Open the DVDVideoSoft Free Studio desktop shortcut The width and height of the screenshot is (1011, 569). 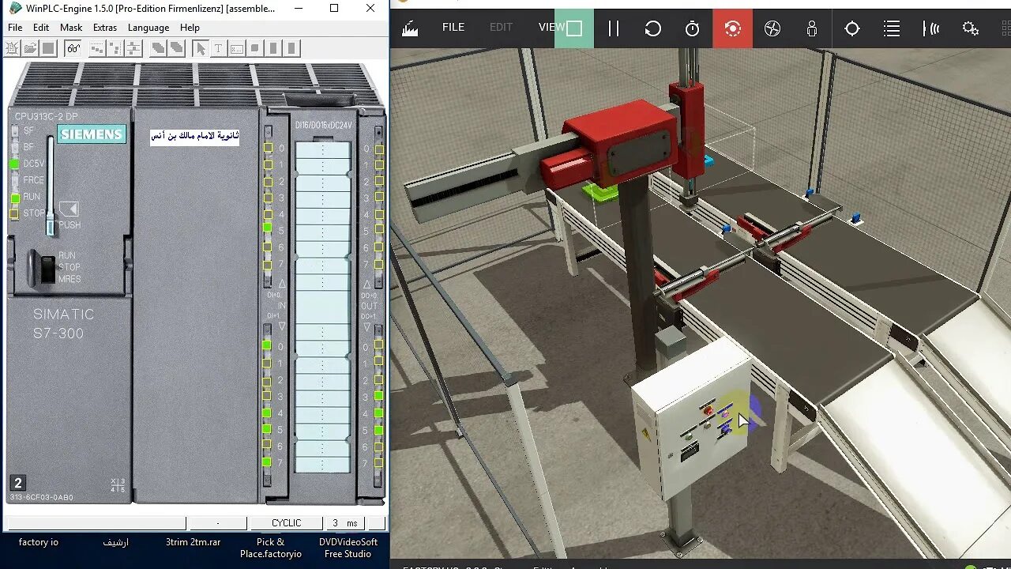[348, 548]
